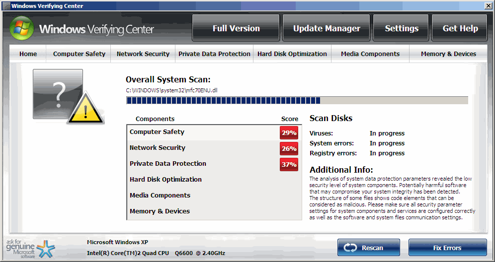
Task: Click the 26% Network Security score badge
Action: click(x=289, y=148)
